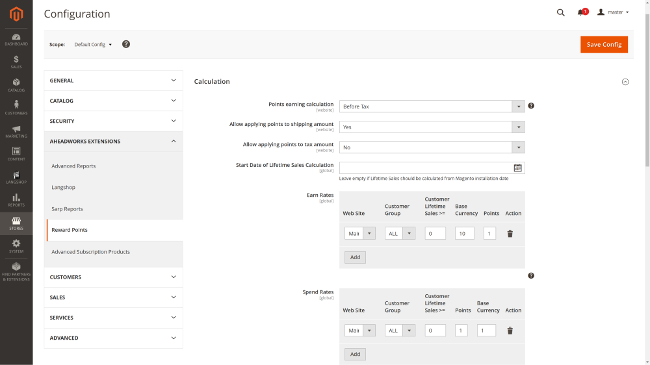Open the Default Config scope dropdown

pos(93,44)
